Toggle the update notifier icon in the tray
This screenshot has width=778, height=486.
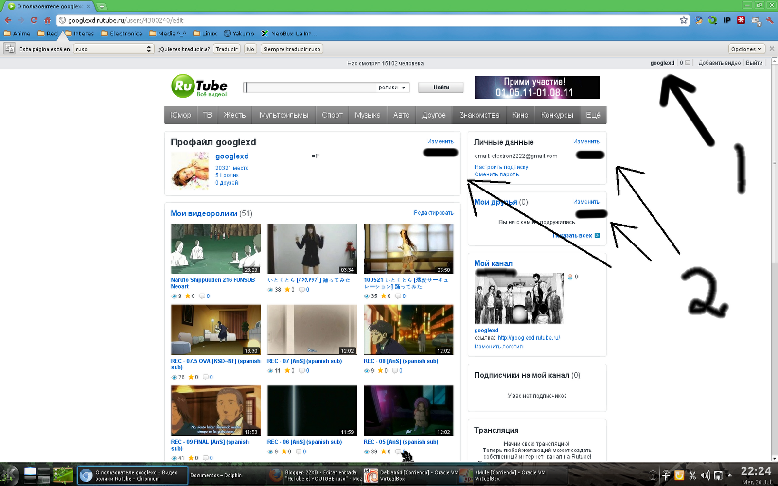[x=679, y=475]
